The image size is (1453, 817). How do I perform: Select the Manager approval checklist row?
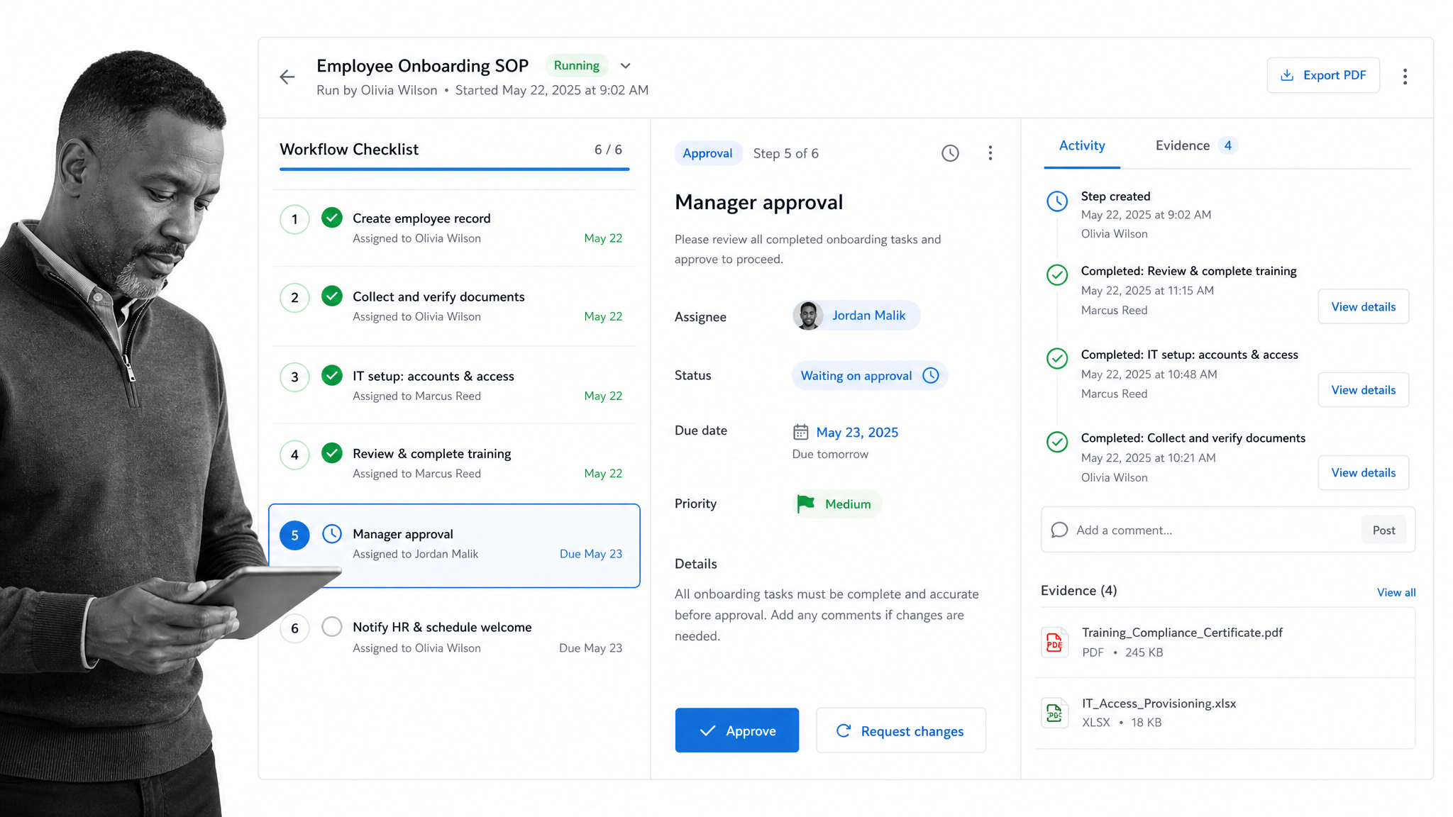pos(454,545)
